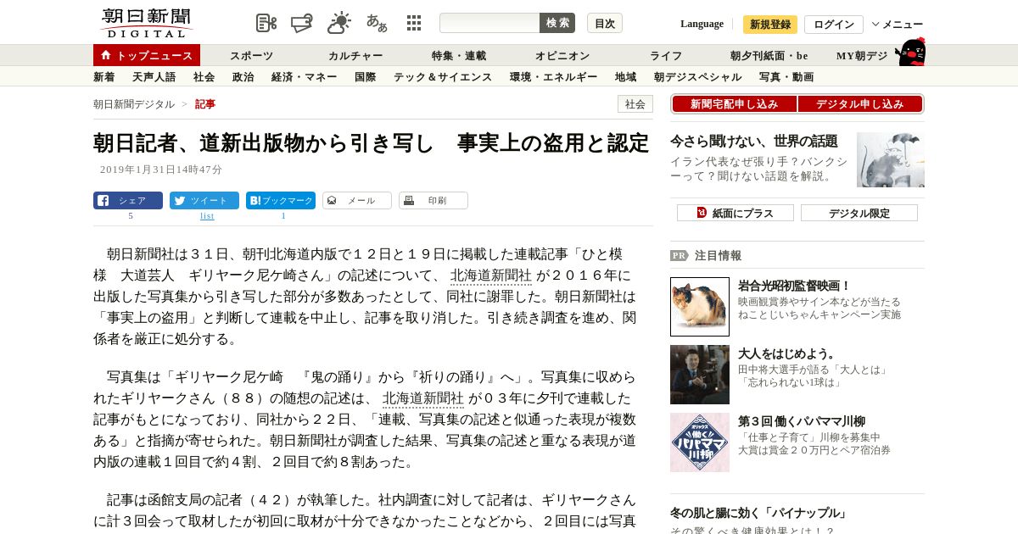Click the first 北海道新聞社 link in article
1018x534 pixels.
[491, 275]
